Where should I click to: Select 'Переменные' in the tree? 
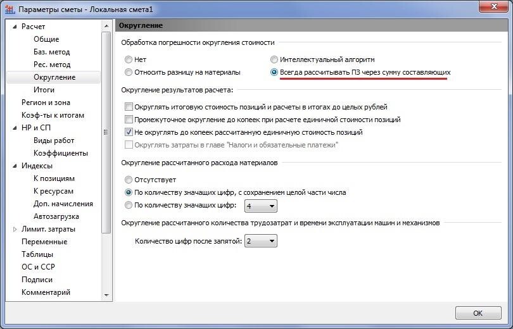point(44,242)
